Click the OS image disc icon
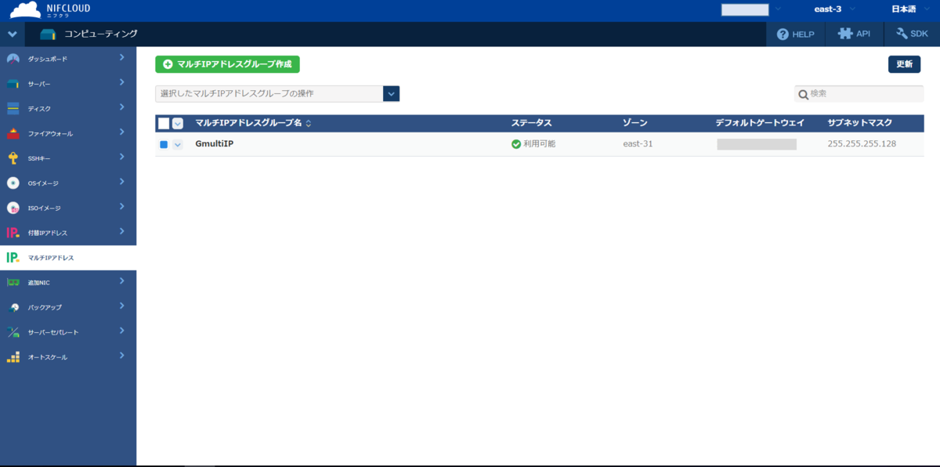Screen dimensions: 940x467 [x=13, y=183]
